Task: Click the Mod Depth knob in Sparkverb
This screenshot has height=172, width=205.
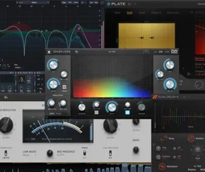Action: click(51, 103)
